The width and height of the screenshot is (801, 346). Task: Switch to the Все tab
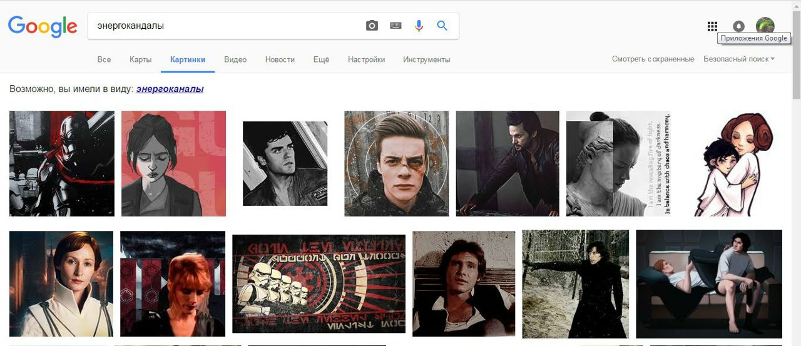point(104,59)
